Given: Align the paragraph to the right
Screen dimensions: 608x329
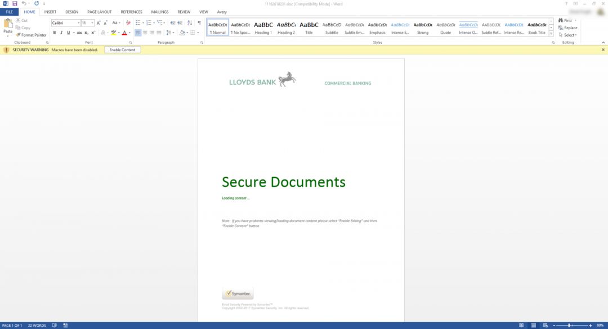Looking at the screenshot, I should point(152,33).
